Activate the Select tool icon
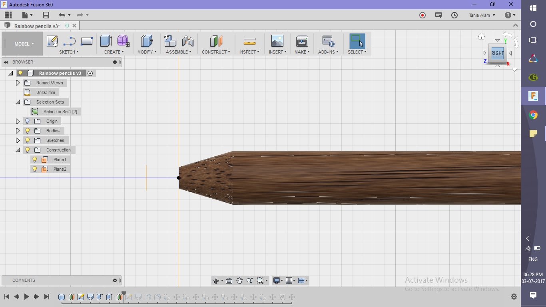This screenshot has width=546, height=307. (357, 41)
